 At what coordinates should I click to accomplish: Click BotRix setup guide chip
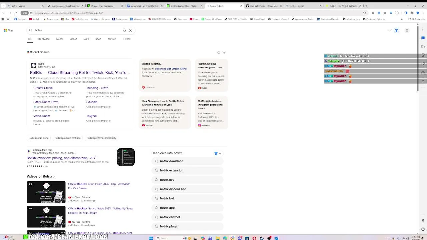39,138
